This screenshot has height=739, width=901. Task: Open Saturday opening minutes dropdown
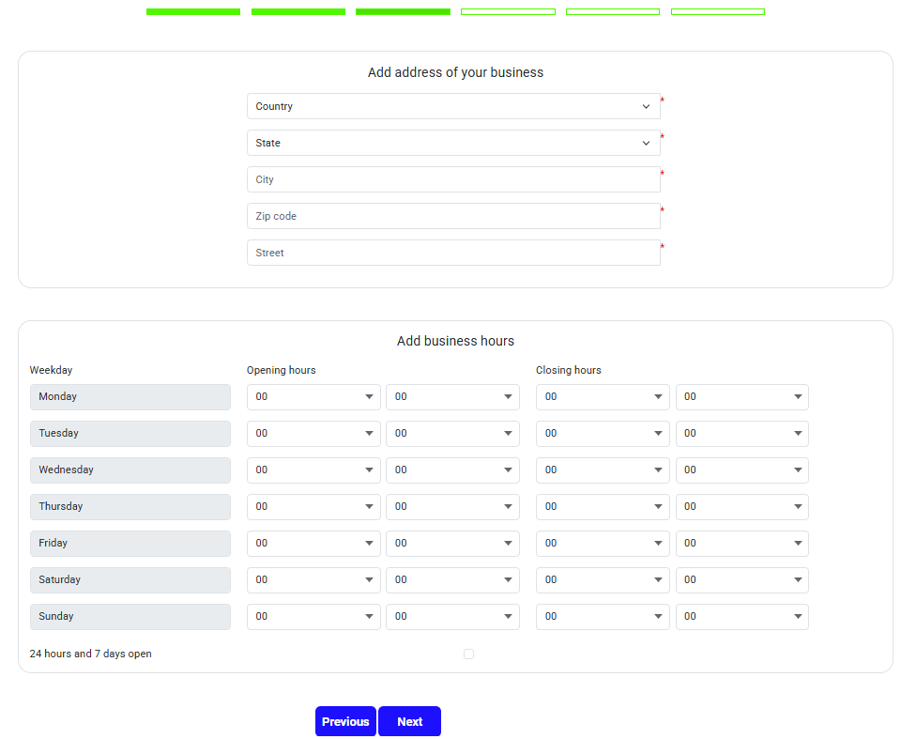(452, 580)
